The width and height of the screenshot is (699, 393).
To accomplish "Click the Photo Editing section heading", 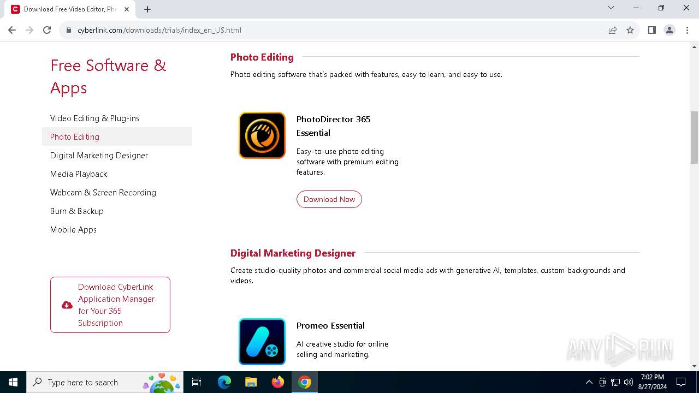I will (x=262, y=57).
